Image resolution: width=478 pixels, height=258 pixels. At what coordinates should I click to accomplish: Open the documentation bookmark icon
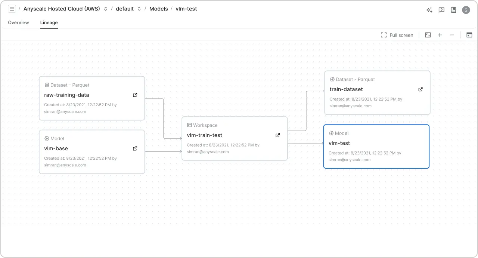coord(453,10)
